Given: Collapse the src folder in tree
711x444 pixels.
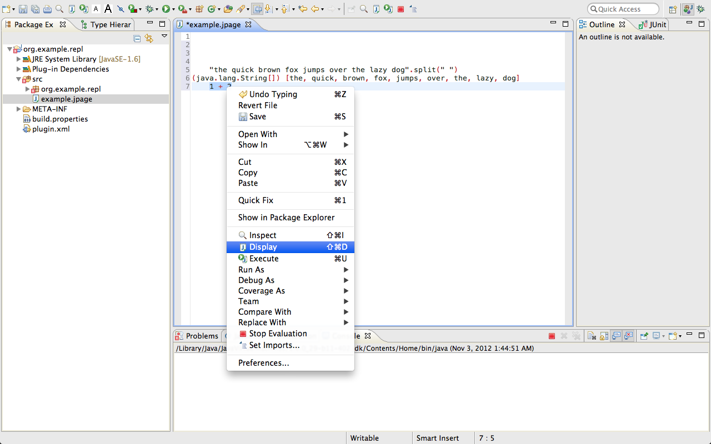Looking at the screenshot, I should (19, 79).
